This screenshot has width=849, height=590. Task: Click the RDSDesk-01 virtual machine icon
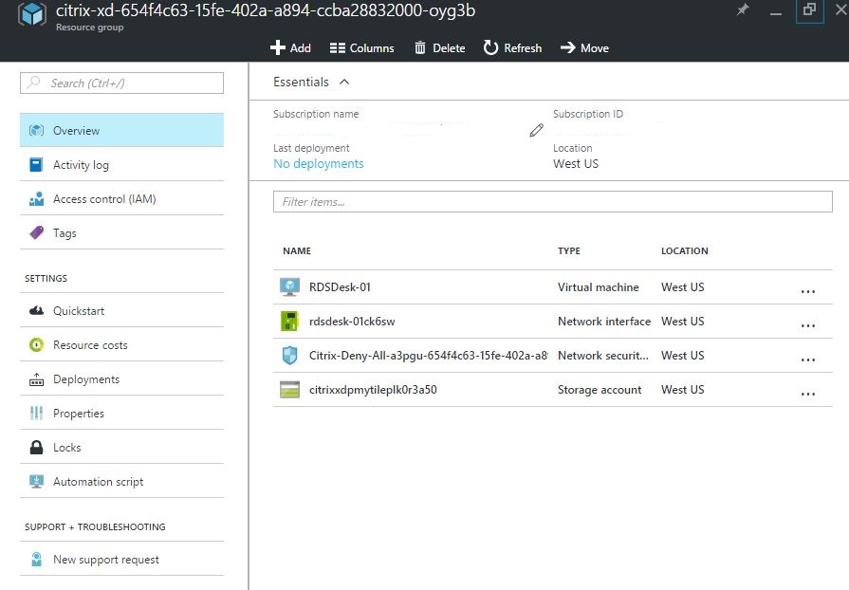(289, 286)
